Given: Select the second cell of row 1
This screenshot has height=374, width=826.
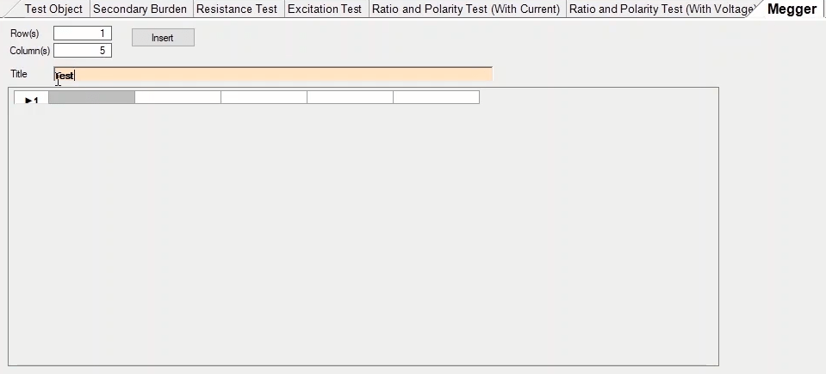Looking at the screenshot, I should click(x=177, y=97).
